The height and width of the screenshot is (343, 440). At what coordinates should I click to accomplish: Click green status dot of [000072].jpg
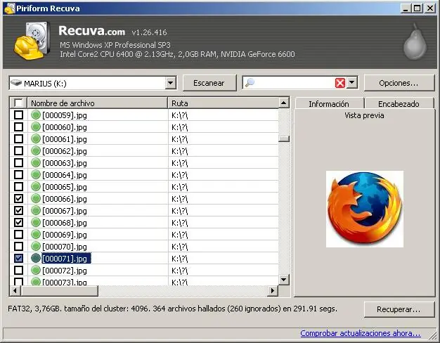point(36,270)
